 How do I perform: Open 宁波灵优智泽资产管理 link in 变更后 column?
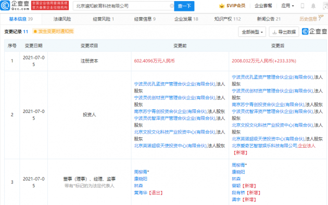tap(272, 111)
